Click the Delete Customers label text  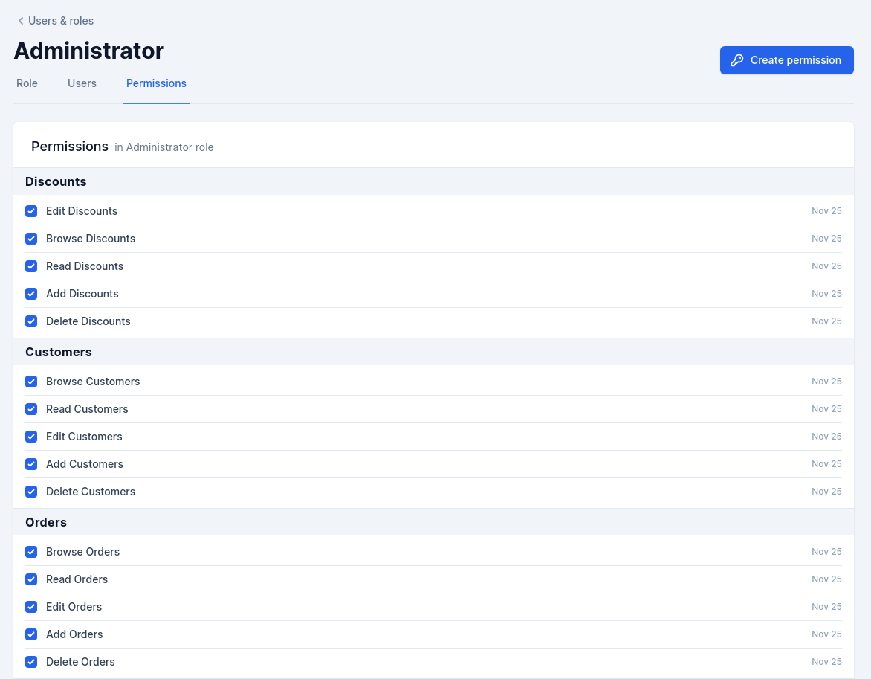coord(91,492)
